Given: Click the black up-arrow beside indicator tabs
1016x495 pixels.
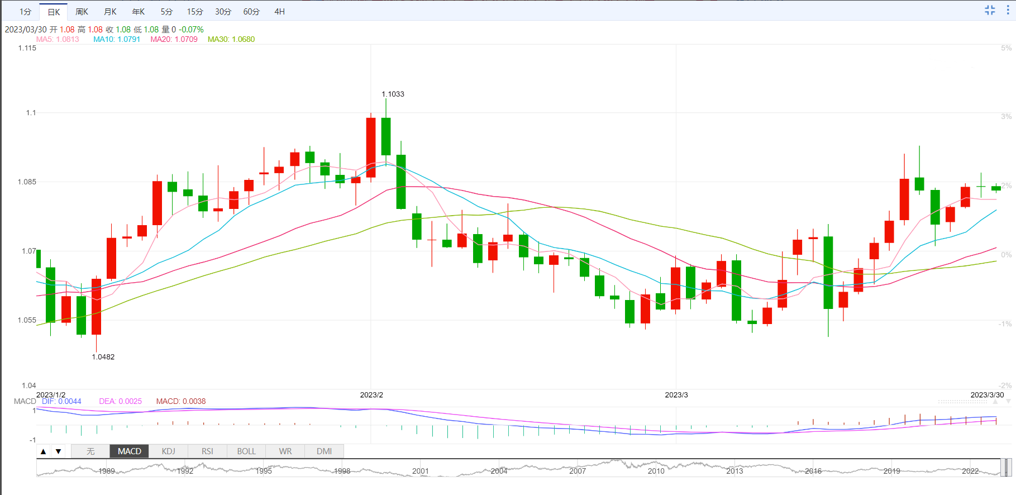Looking at the screenshot, I should [44, 451].
